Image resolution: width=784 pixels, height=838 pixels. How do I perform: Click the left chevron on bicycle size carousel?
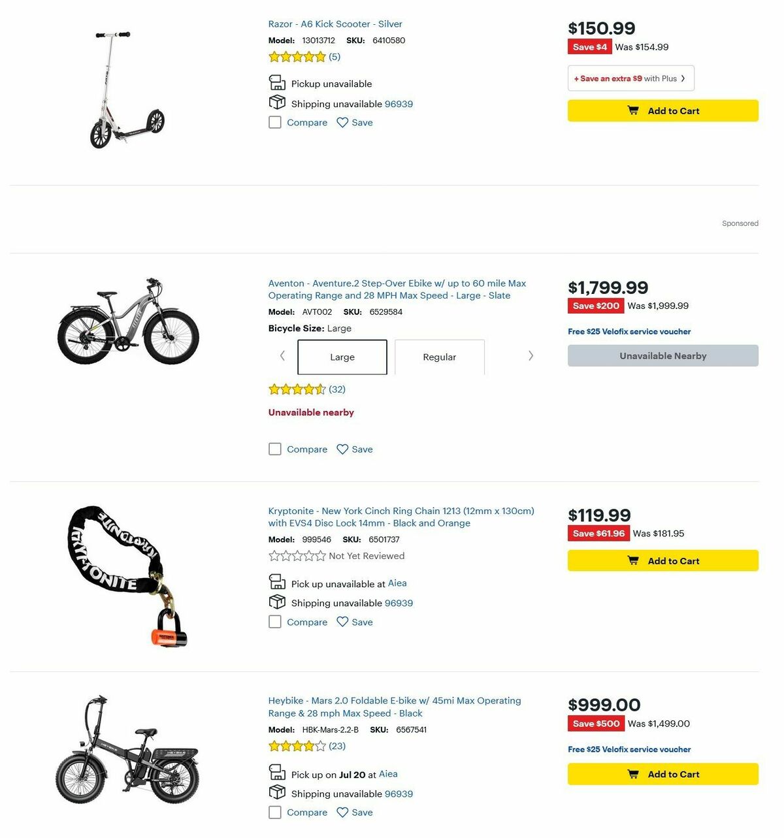pyautogui.click(x=282, y=356)
